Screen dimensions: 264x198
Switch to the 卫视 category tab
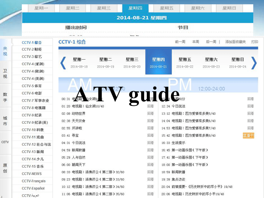[x=5, y=74]
